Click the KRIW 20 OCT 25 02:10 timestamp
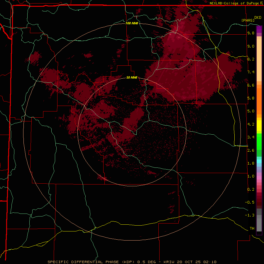Image resolution: width=264 pixels, height=264 pixels. tap(190, 262)
